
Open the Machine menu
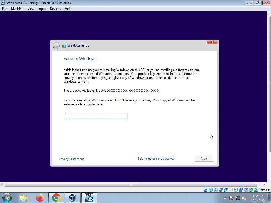tap(17, 9)
